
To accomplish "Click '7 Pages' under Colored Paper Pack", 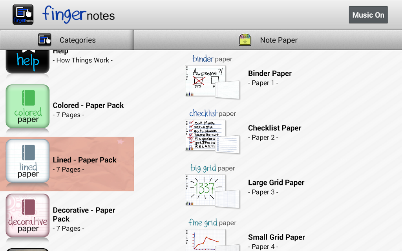I will point(68,115).
